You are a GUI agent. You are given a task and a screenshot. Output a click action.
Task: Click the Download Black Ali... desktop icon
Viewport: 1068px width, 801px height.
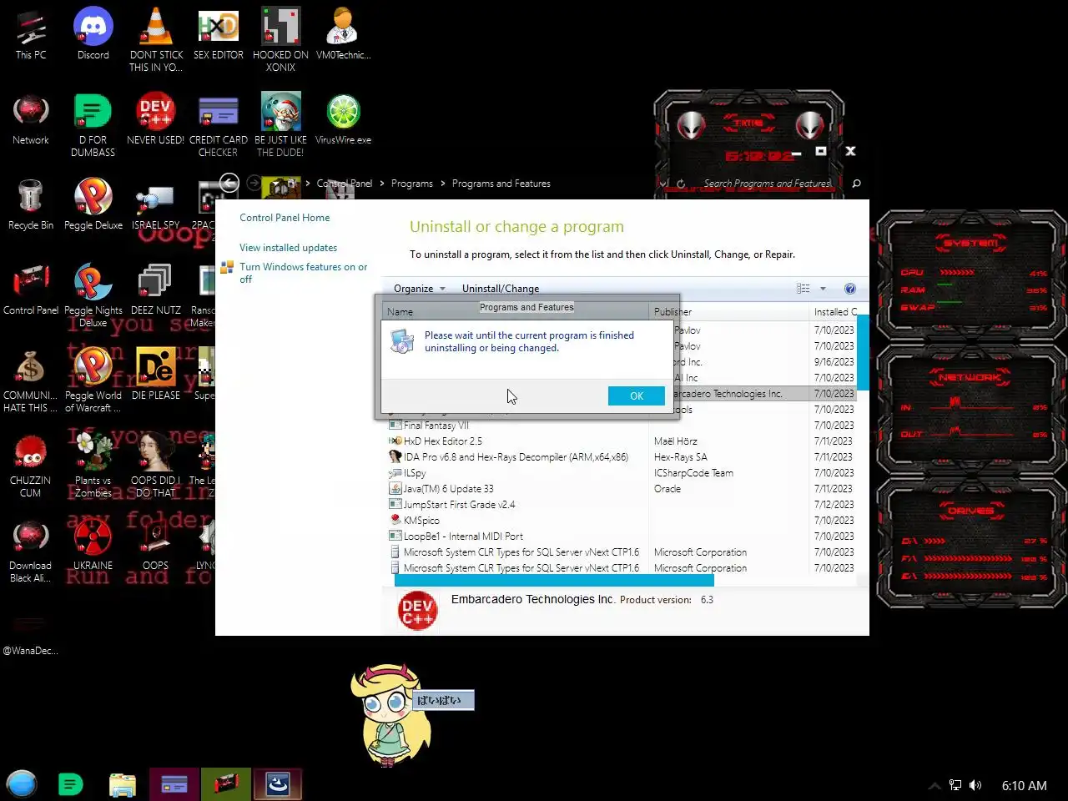tap(31, 551)
